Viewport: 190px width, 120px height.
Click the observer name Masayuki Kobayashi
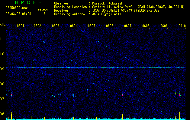coord(108,3)
